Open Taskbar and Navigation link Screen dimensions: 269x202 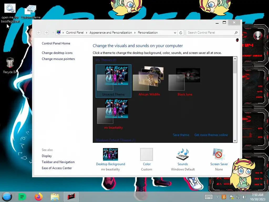click(x=58, y=162)
